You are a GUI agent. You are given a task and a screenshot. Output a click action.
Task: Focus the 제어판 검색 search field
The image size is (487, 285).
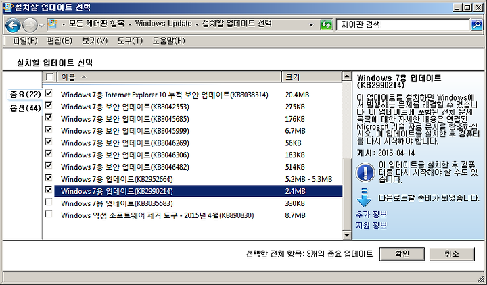coord(403,25)
